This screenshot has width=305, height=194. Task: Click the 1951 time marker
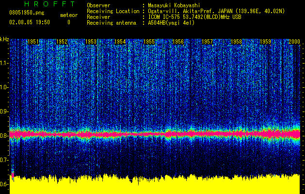pyautogui.click(x=33, y=42)
